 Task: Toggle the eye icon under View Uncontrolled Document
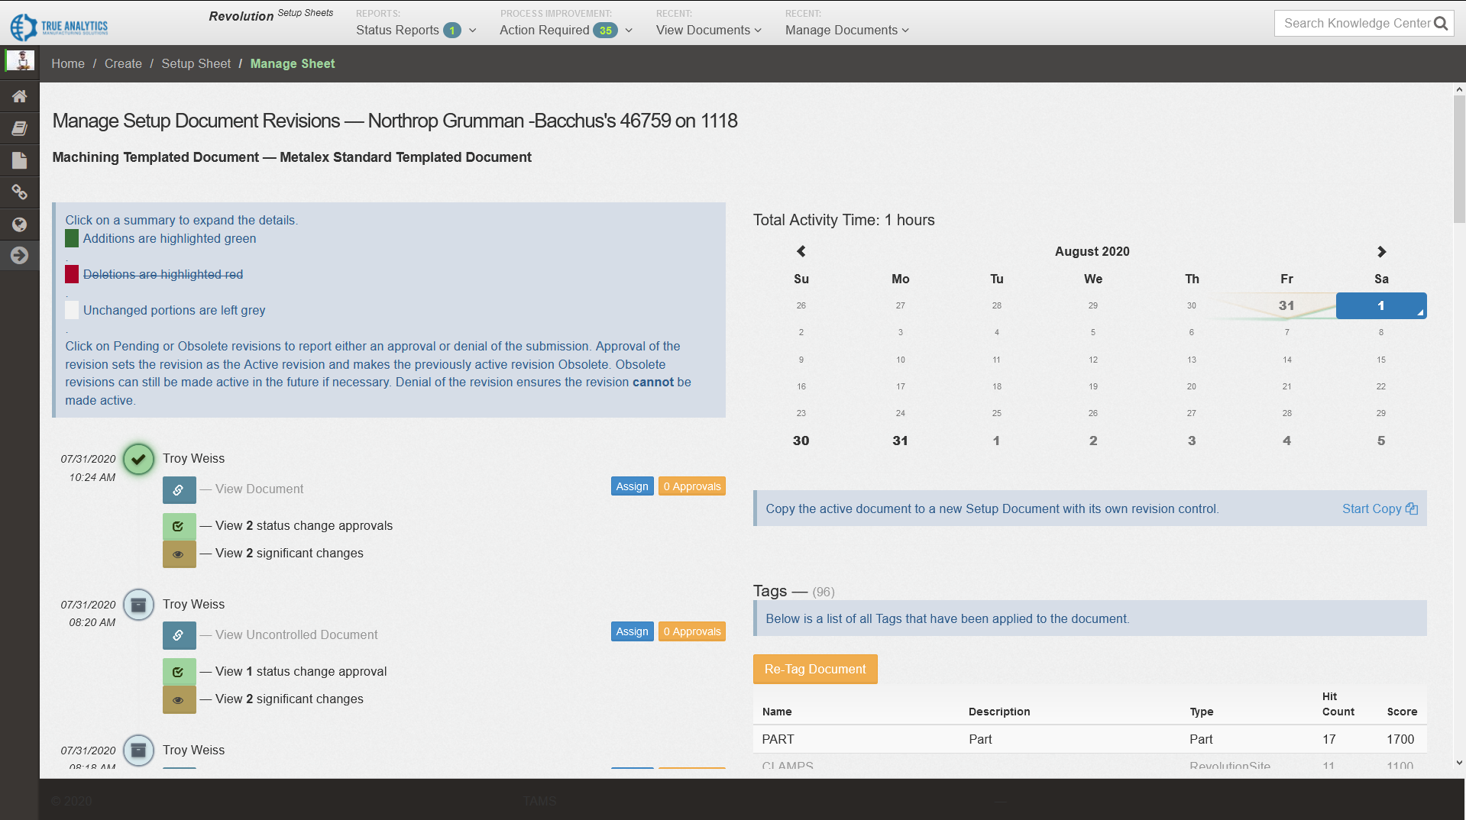179,699
